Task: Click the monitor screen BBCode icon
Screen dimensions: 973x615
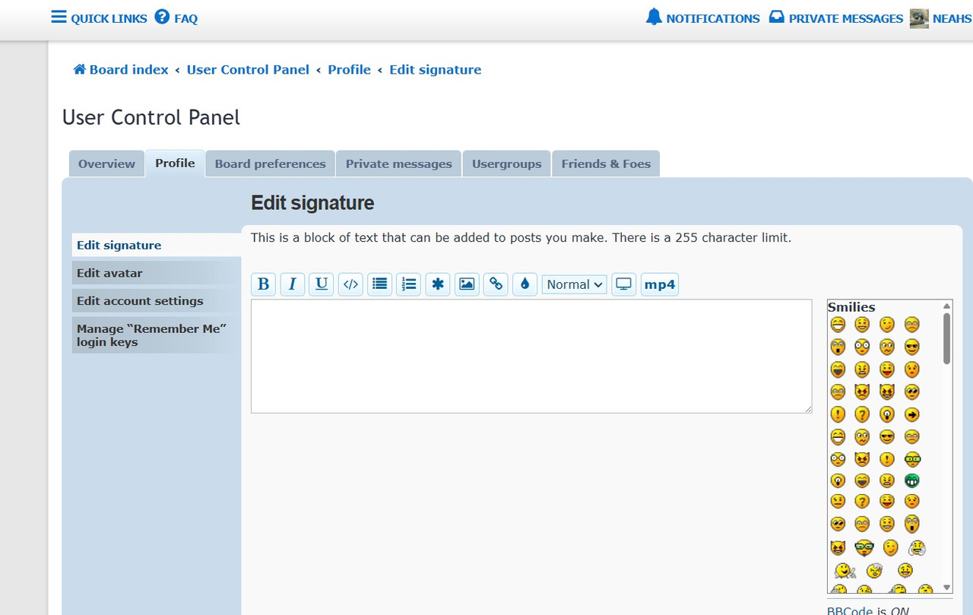Action: point(624,284)
